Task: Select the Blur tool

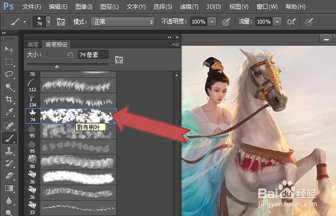Action: pos(9,201)
